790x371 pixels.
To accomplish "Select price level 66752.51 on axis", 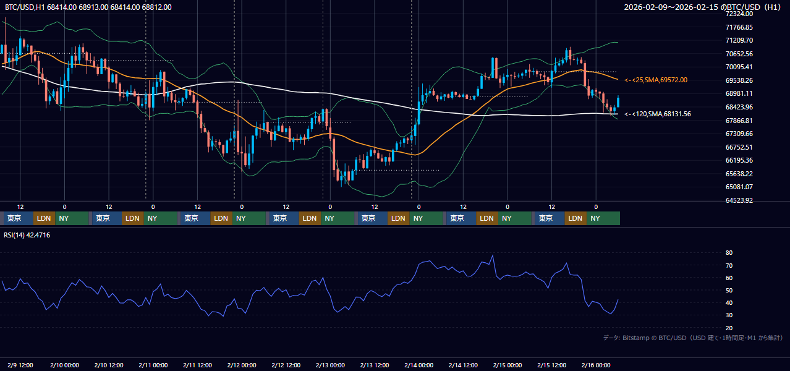I will coord(739,147).
